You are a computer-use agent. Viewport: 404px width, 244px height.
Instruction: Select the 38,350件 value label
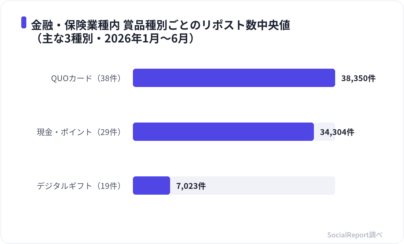coord(358,78)
